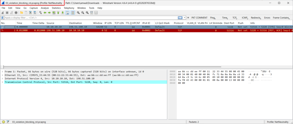Click the find packet magnifier icon
The width and height of the screenshot is (293, 124).
point(40,13)
